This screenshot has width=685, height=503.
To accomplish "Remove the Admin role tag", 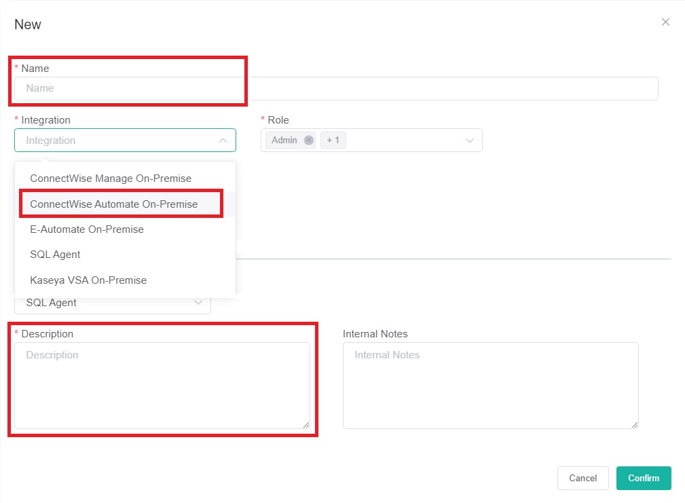I will pos(309,141).
